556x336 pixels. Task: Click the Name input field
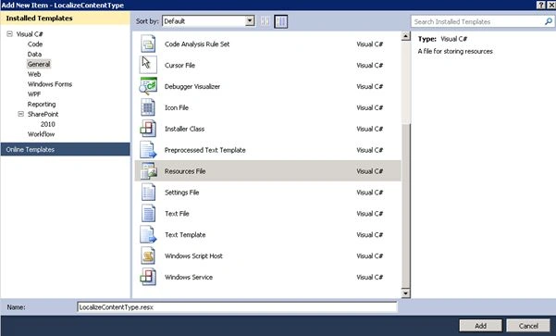tap(237, 307)
